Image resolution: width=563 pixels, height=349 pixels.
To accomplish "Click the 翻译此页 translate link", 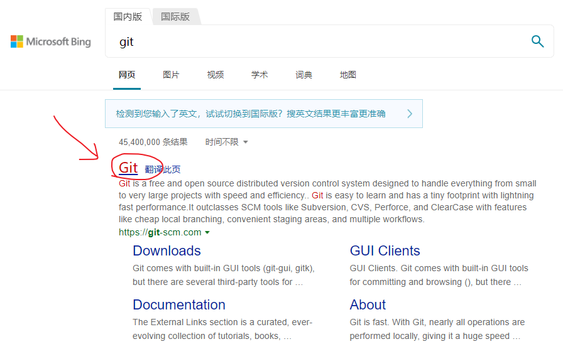I will 163,169.
